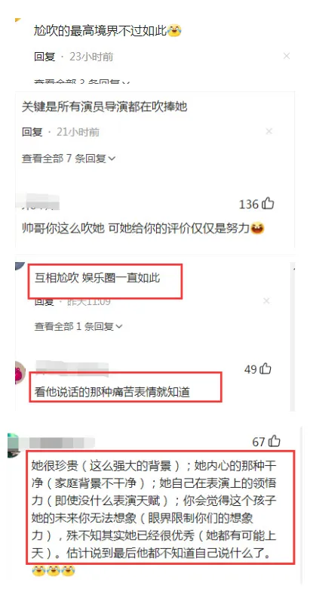Expand 查看全部 7 条回复

[x=68, y=159]
